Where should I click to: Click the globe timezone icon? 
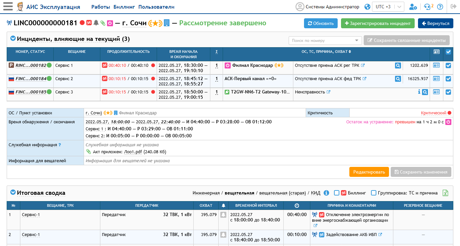pyautogui.click(x=368, y=7)
